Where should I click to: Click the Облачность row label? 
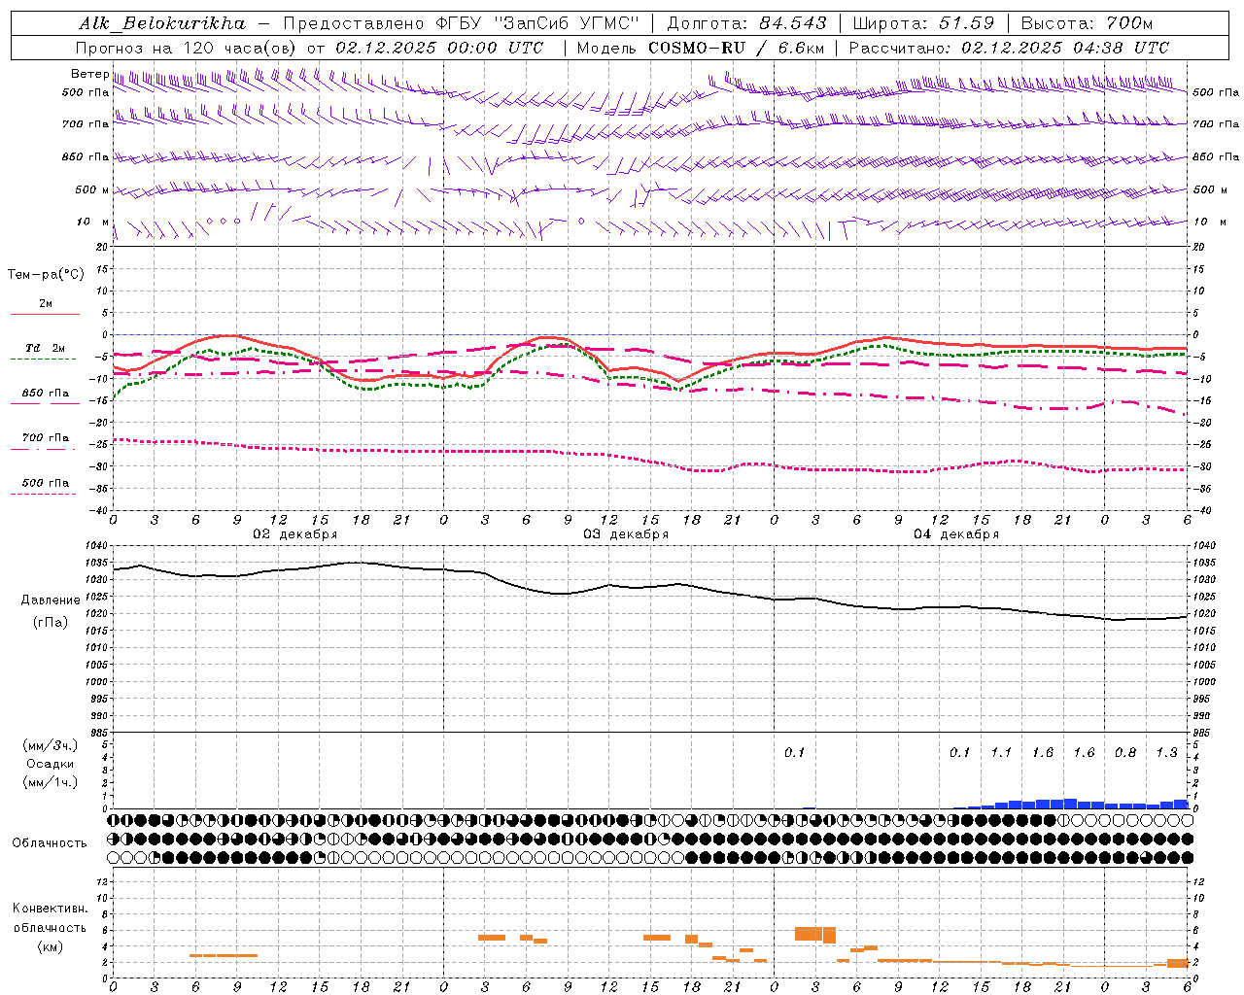click(x=50, y=843)
